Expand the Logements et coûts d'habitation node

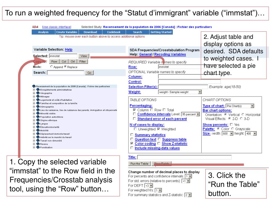[34, 100]
